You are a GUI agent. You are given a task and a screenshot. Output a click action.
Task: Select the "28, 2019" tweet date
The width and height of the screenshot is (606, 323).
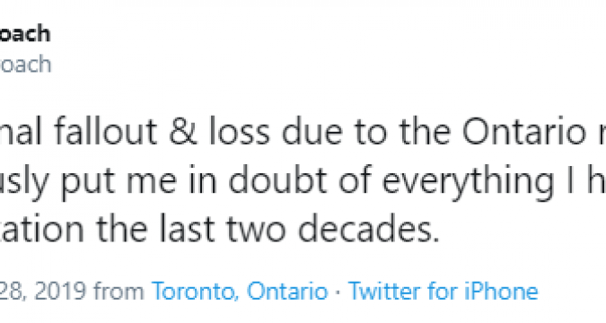point(42,291)
